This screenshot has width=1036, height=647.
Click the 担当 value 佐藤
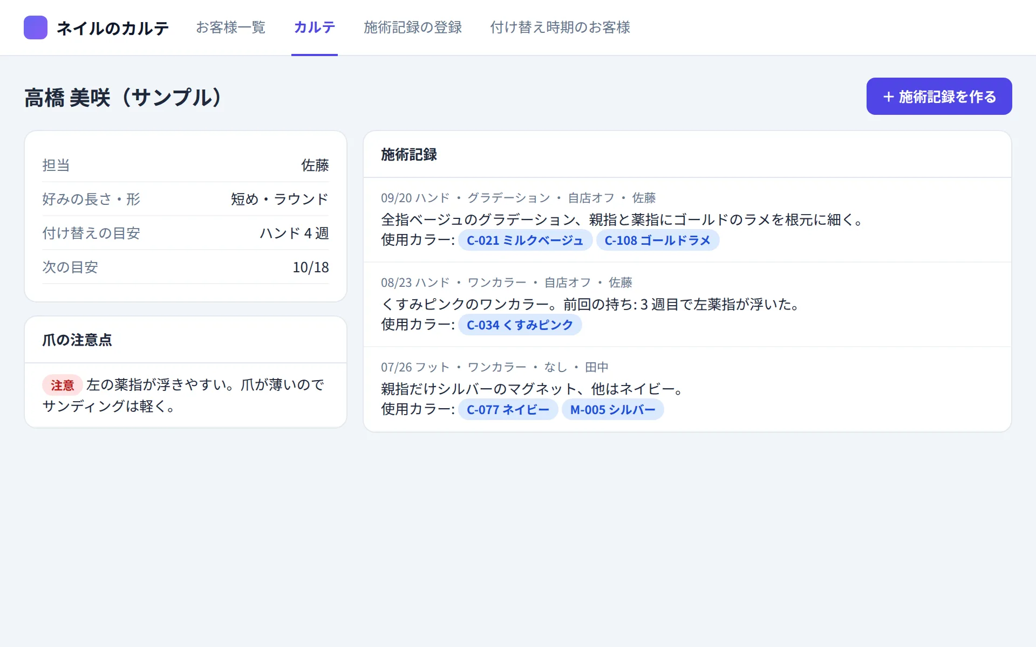click(x=315, y=165)
